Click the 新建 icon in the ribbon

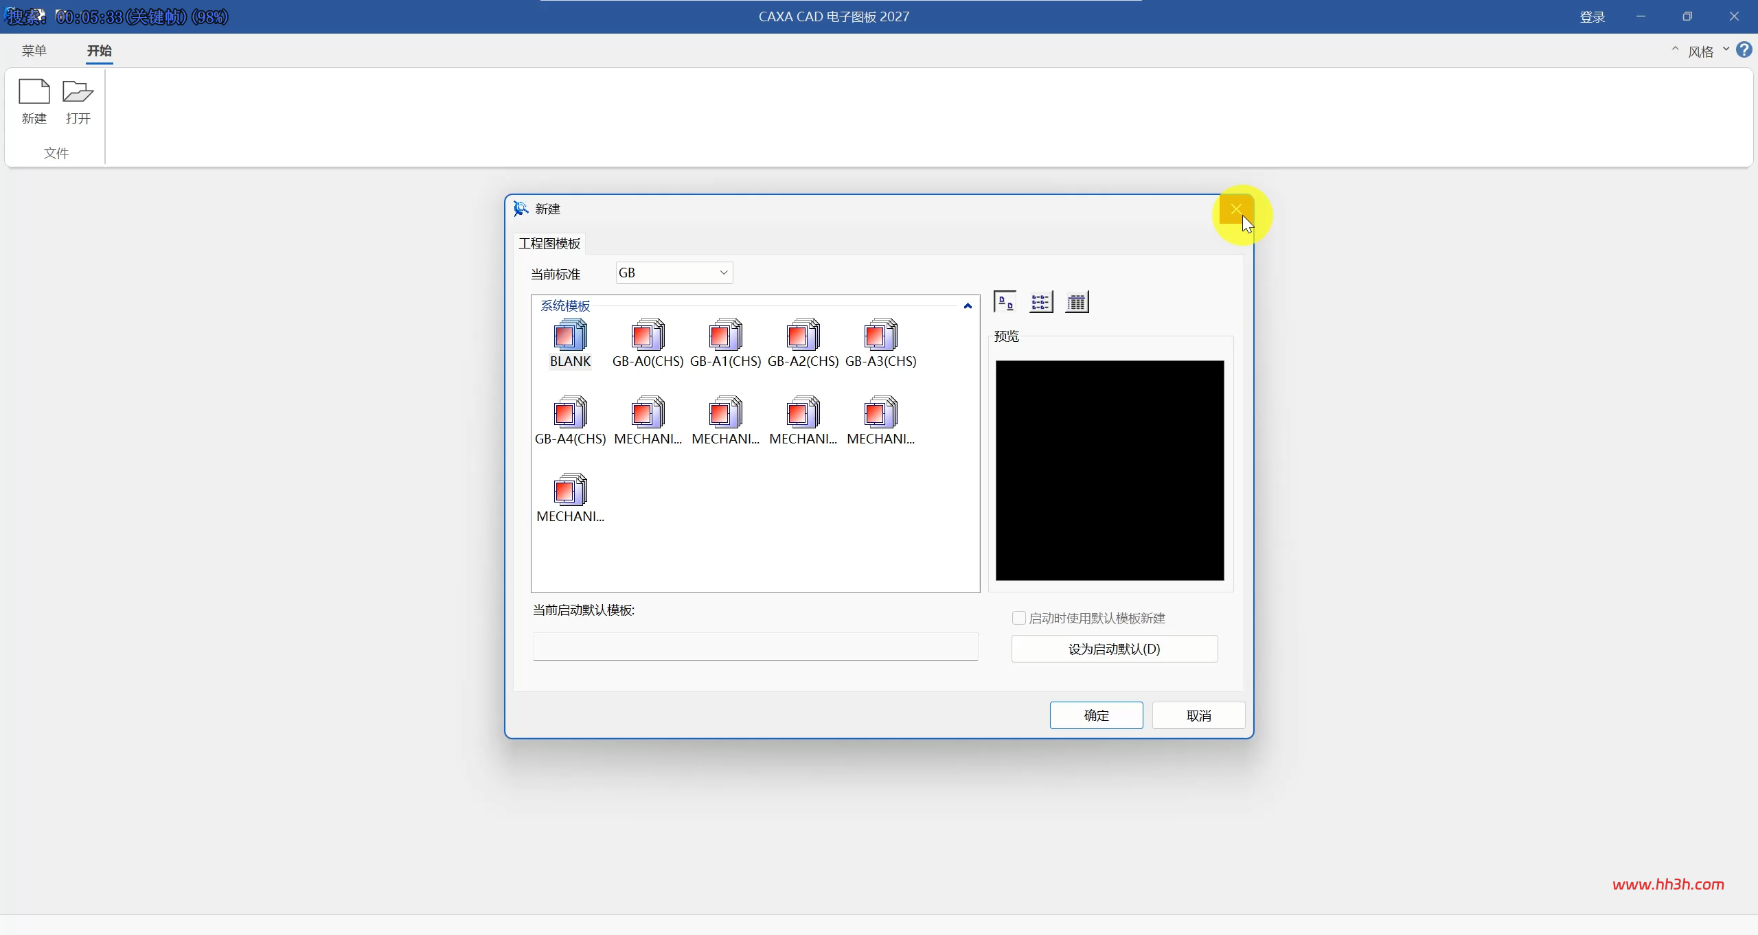(34, 102)
